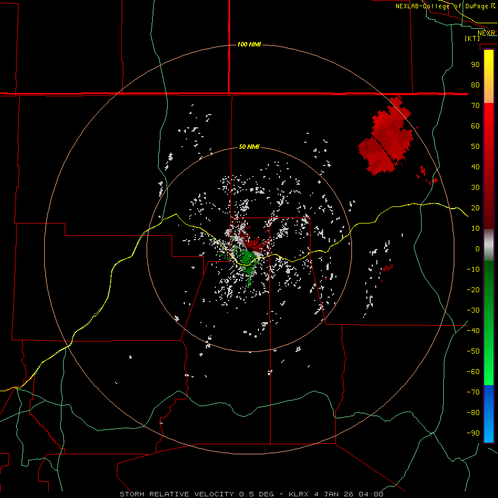Click the STORM RELATIVE VELOCITY caption at the bottom
Image resolution: width=498 pixels, height=498 pixels.
(x=251, y=494)
